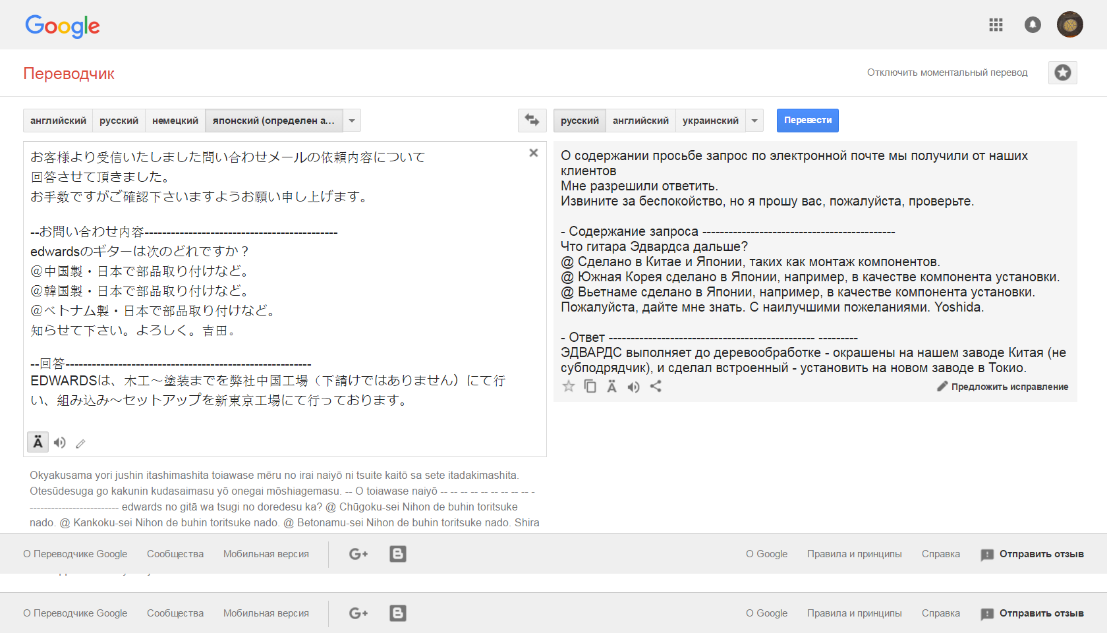Screen dimensions: 1107x633
Task: Open Google+ icon in bottom footer
Action: pos(358,613)
